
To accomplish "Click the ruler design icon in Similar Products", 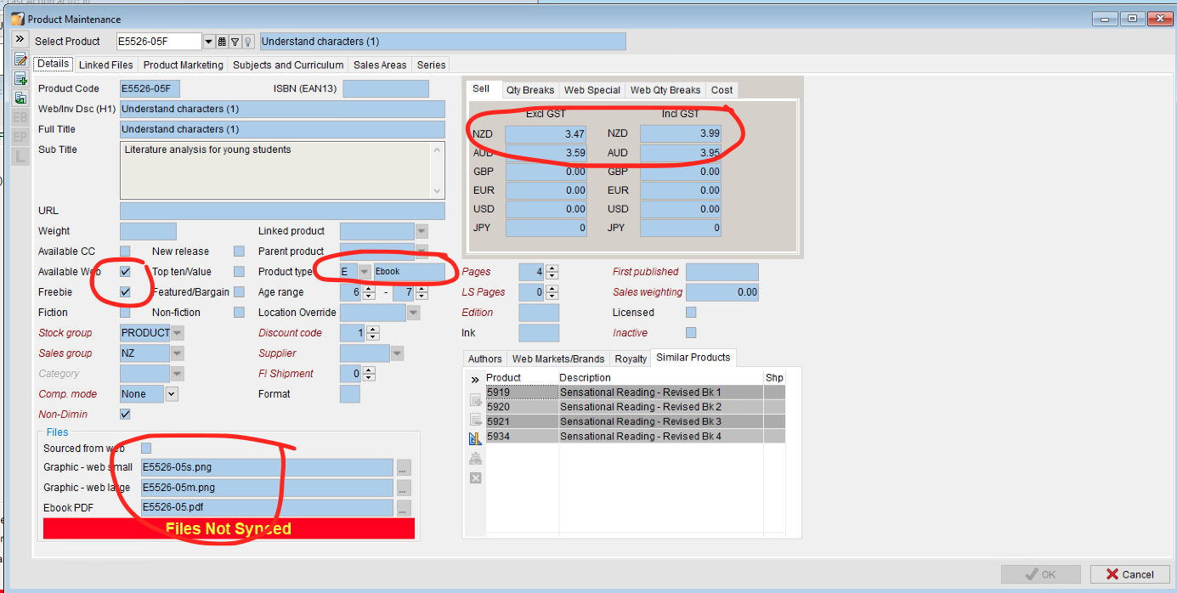I will pos(476,438).
